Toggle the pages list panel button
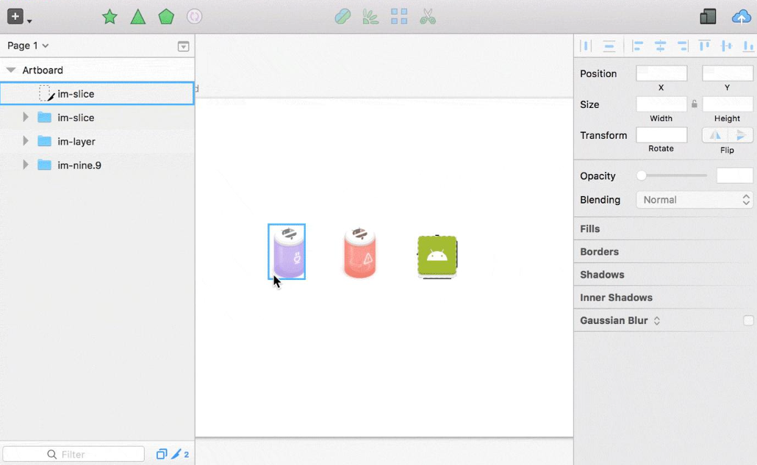Screen dimensions: 757x465 tap(184, 46)
